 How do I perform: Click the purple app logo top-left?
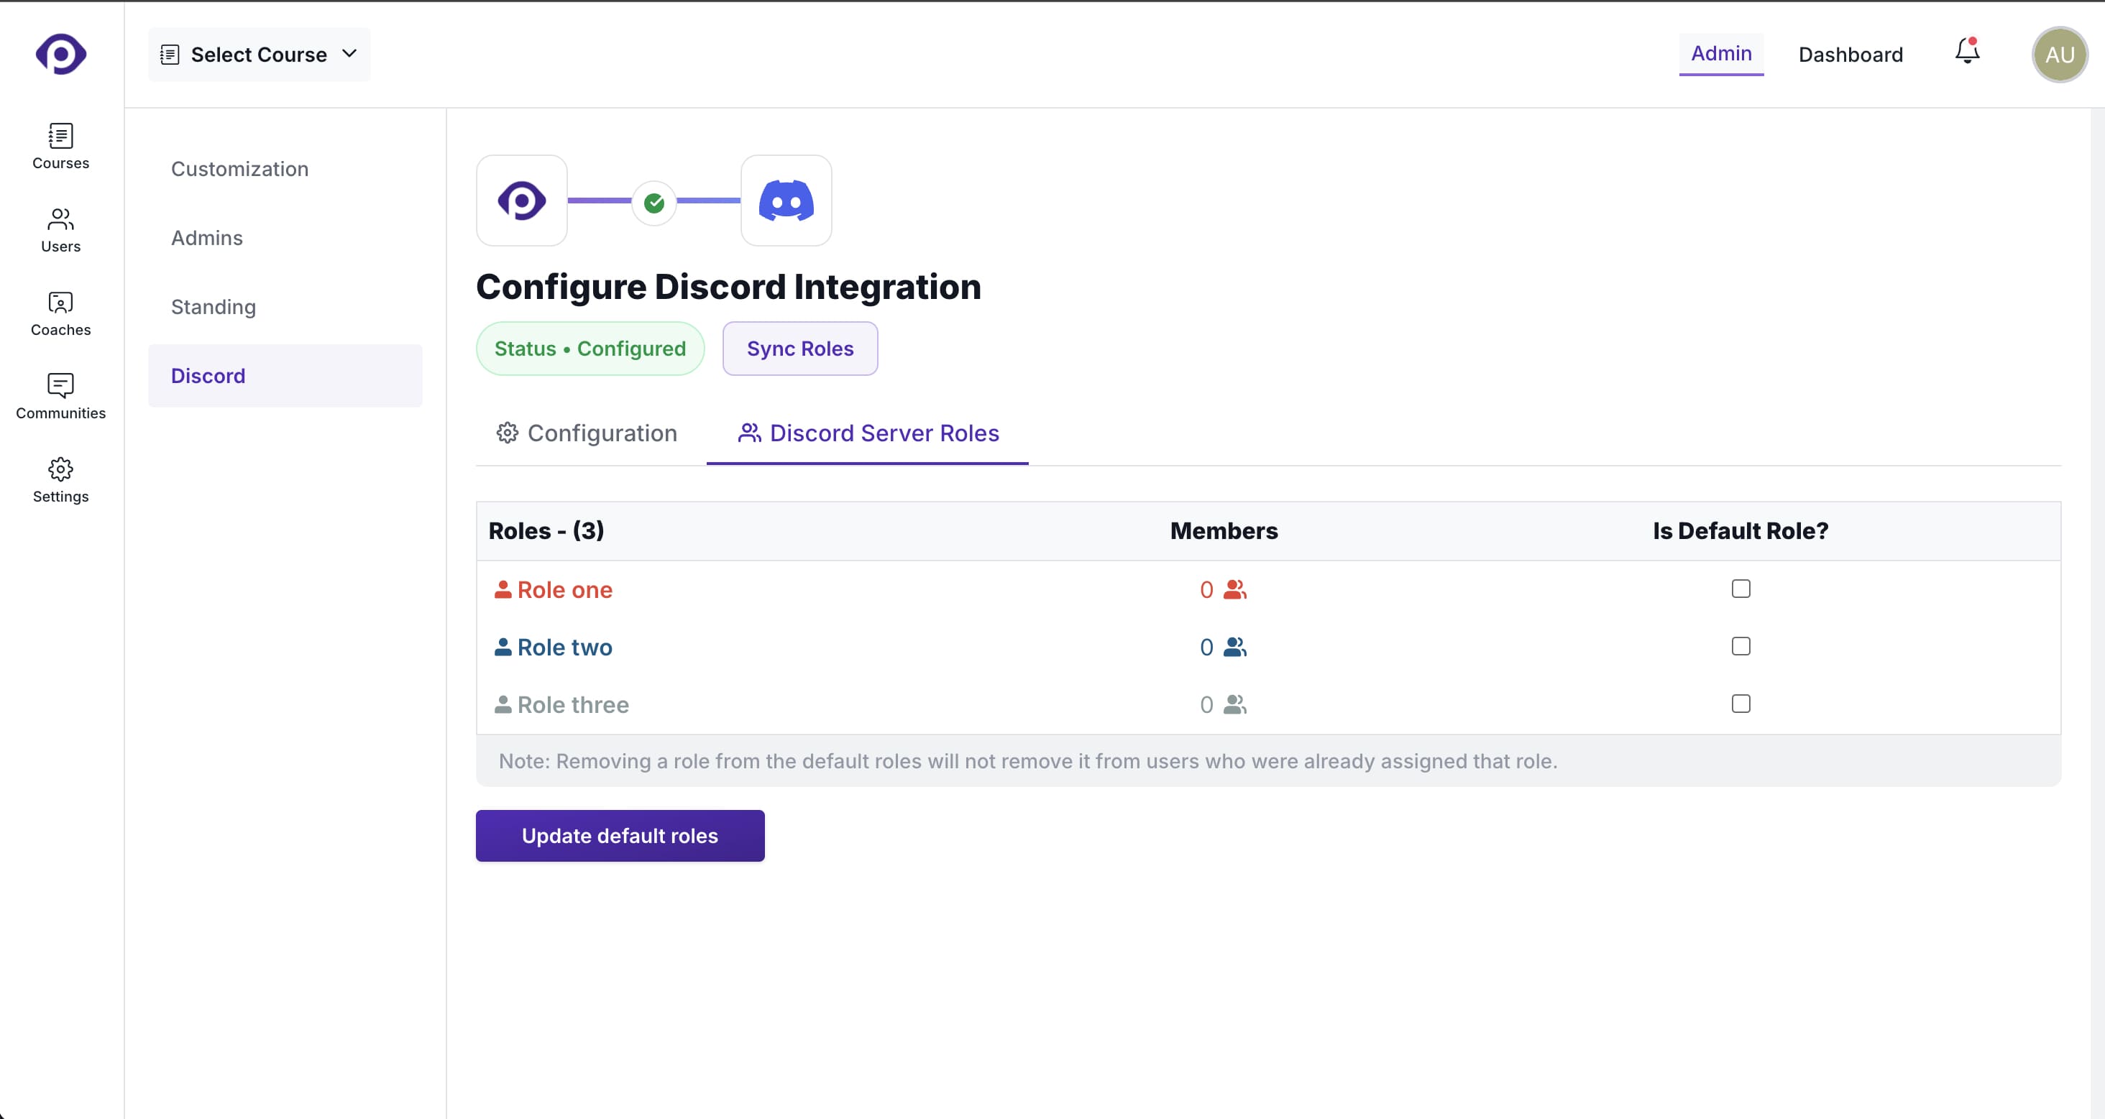pyautogui.click(x=60, y=54)
